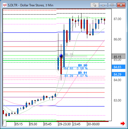Click the S.DLTR chart title text
The image size is (128, 129).
30,5
